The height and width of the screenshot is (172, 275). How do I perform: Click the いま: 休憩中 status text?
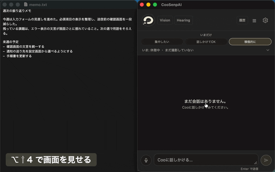click(x=151, y=50)
